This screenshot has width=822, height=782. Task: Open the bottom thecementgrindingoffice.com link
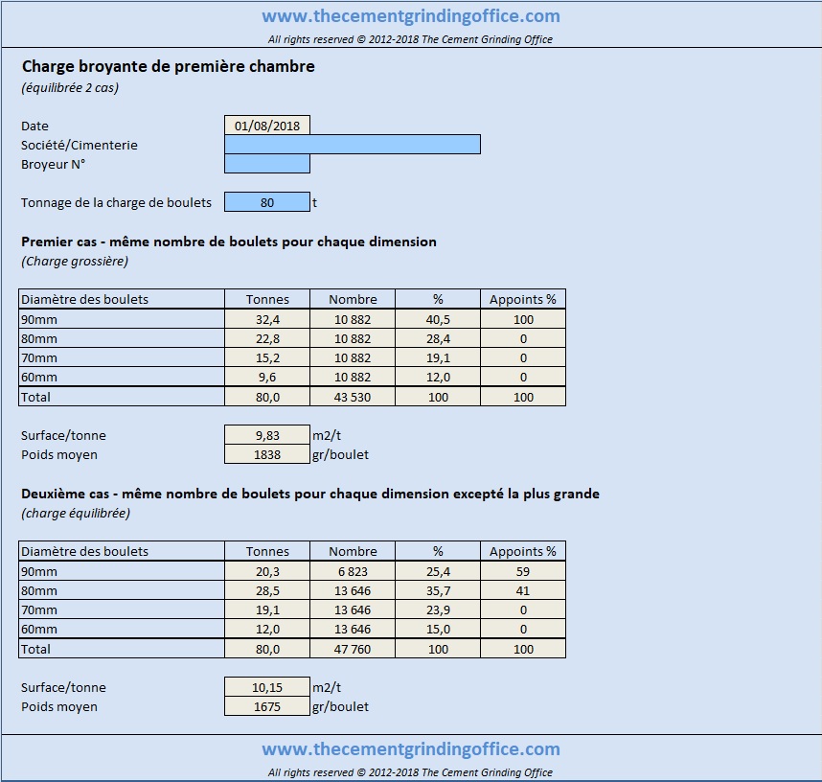click(x=411, y=749)
